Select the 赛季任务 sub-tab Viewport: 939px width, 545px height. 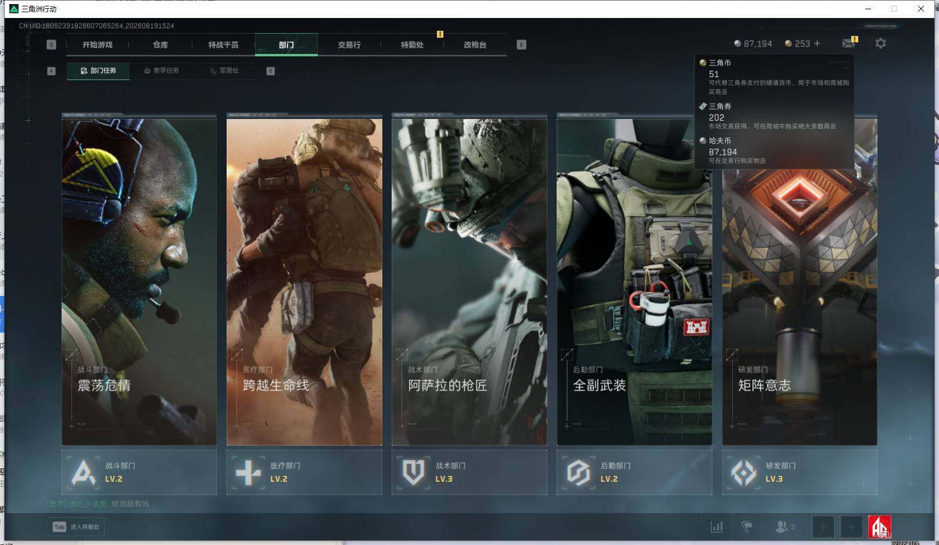click(161, 71)
